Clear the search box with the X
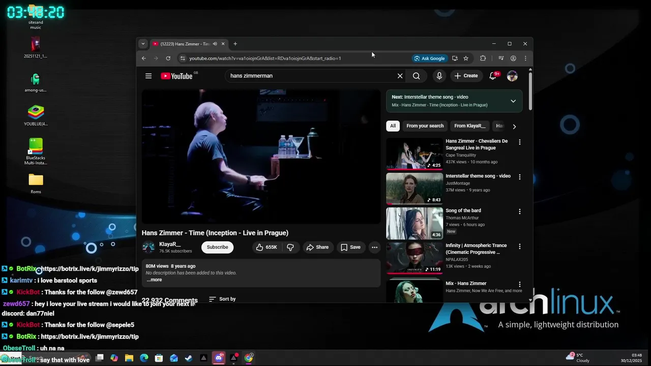The height and width of the screenshot is (366, 651). 400,76
